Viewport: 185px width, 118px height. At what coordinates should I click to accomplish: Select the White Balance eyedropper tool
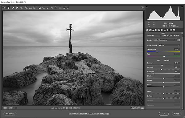[13, 8]
